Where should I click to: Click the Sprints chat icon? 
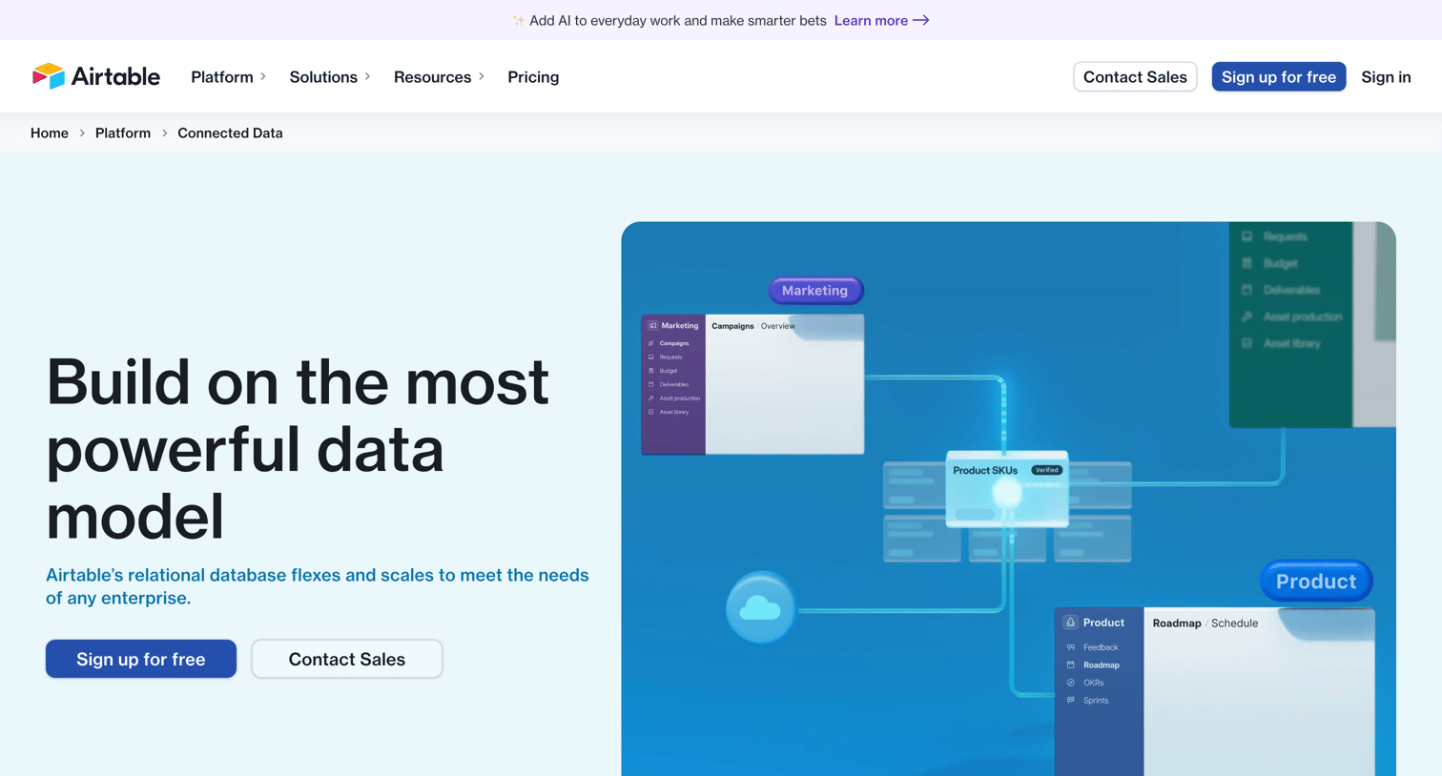pos(1070,701)
